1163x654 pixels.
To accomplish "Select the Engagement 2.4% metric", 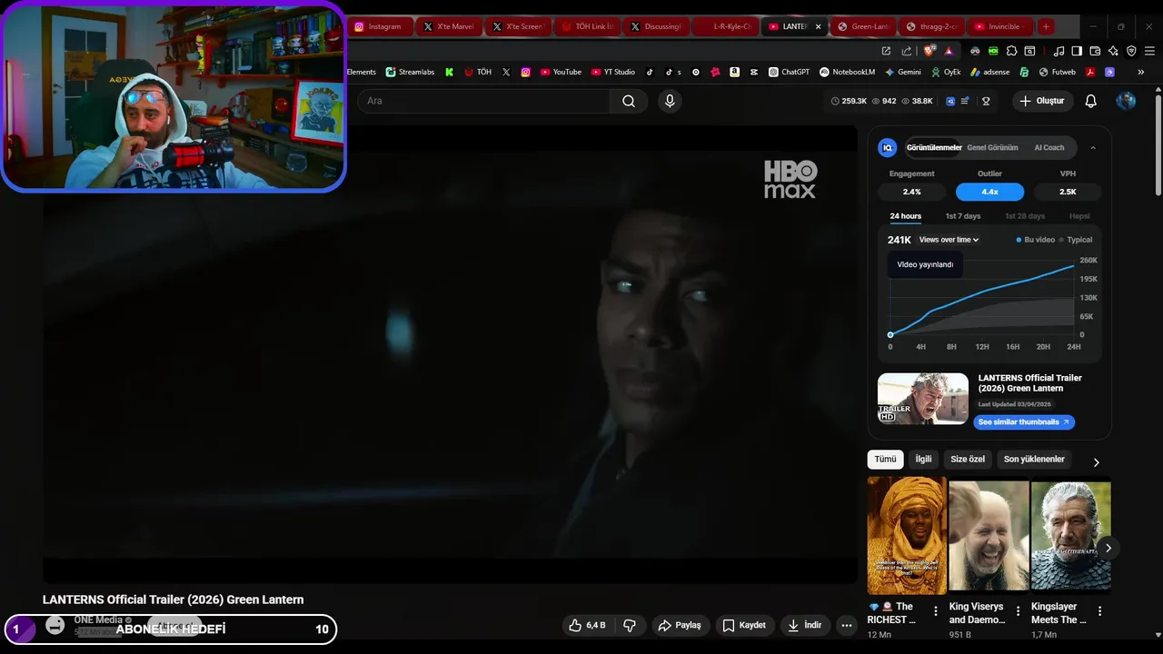I will pos(911,192).
